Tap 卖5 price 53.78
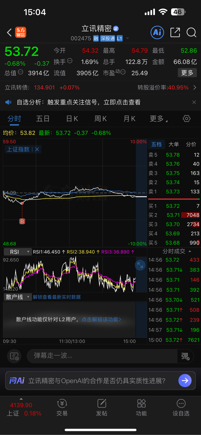 pos(173,155)
